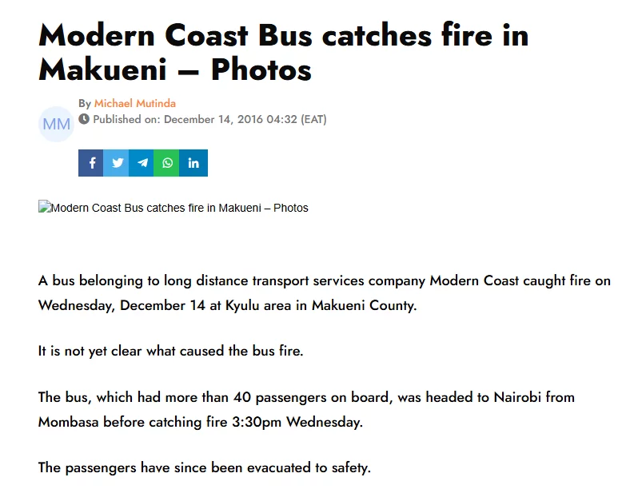The width and height of the screenshot is (630, 501).
Task: Click '3:30pm Wednesday' in the article text
Action: 297,423
